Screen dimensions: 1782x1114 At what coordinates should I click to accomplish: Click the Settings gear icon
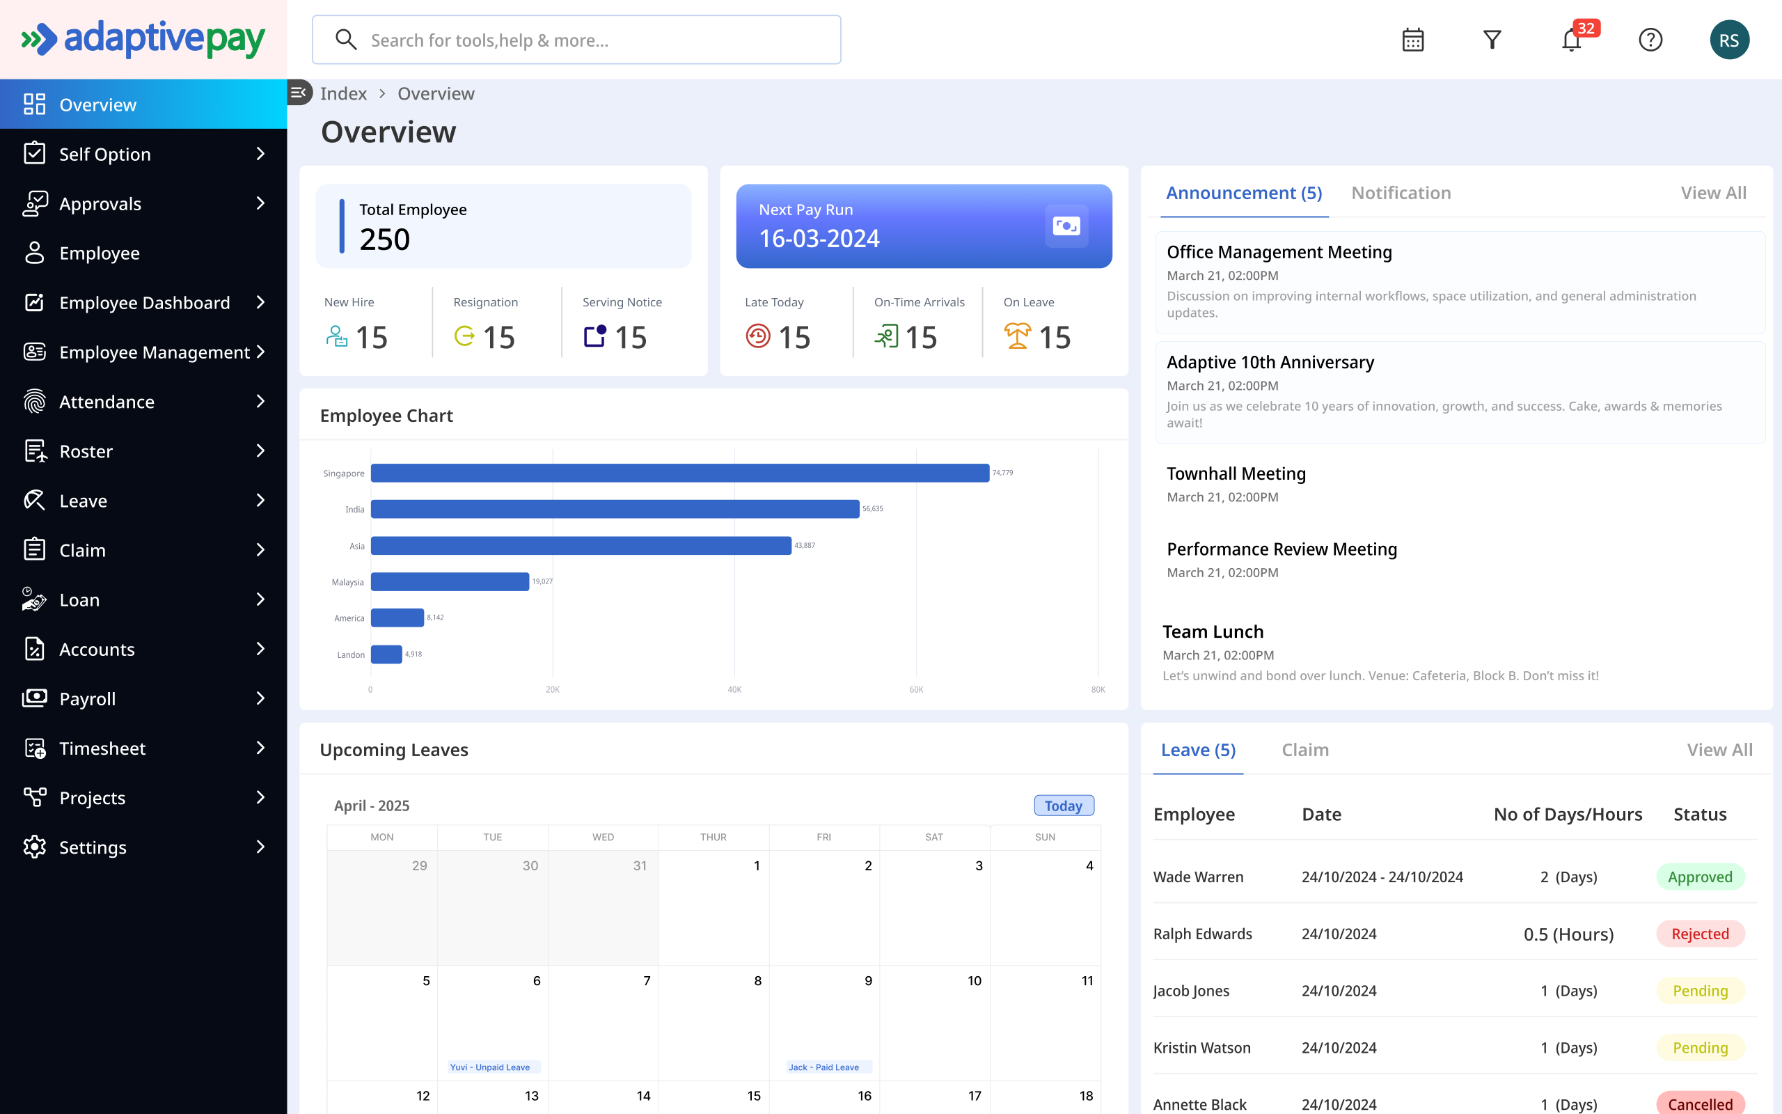coord(35,847)
